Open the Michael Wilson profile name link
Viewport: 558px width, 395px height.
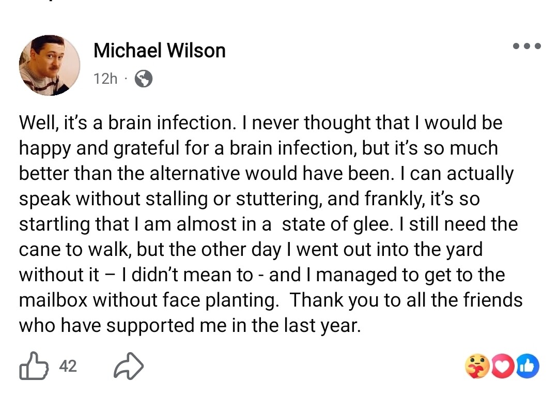click(160, 51)
